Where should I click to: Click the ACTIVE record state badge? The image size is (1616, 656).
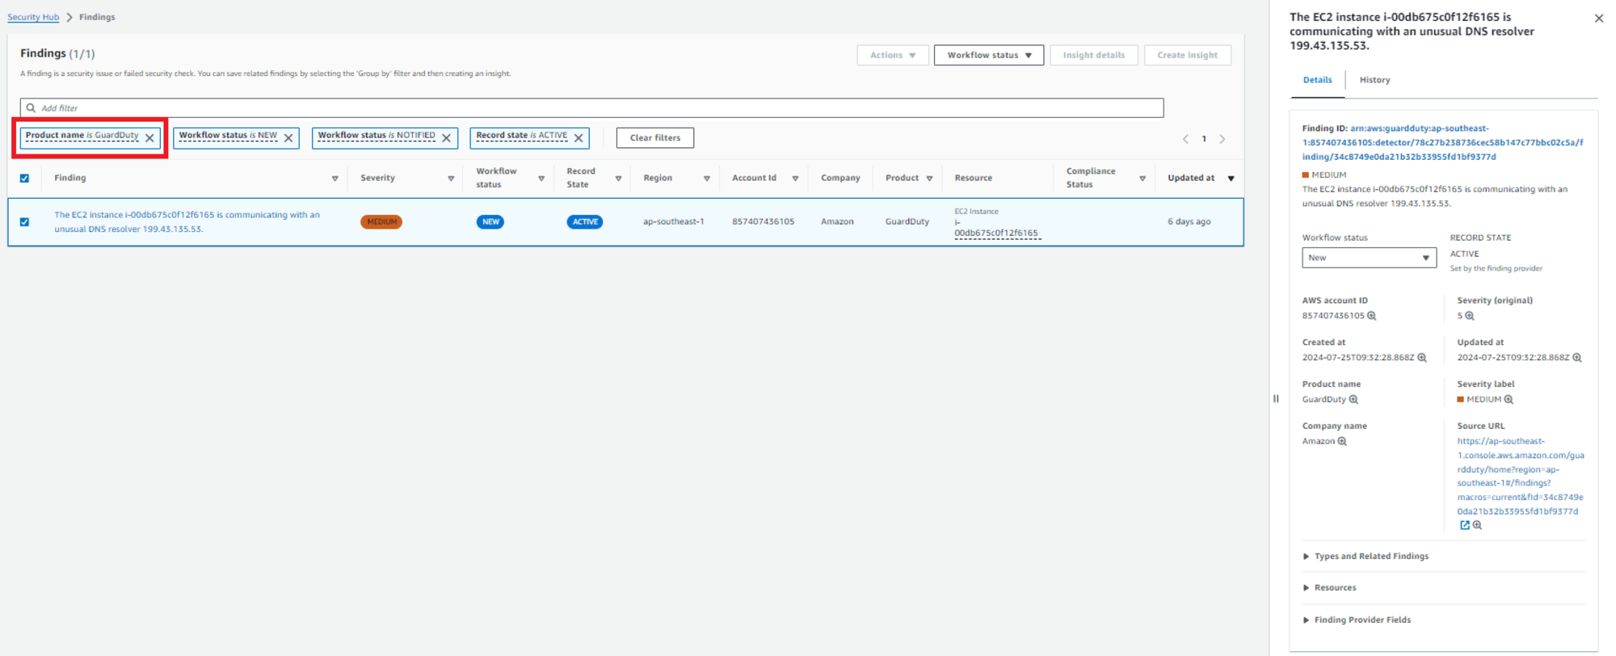585,222
